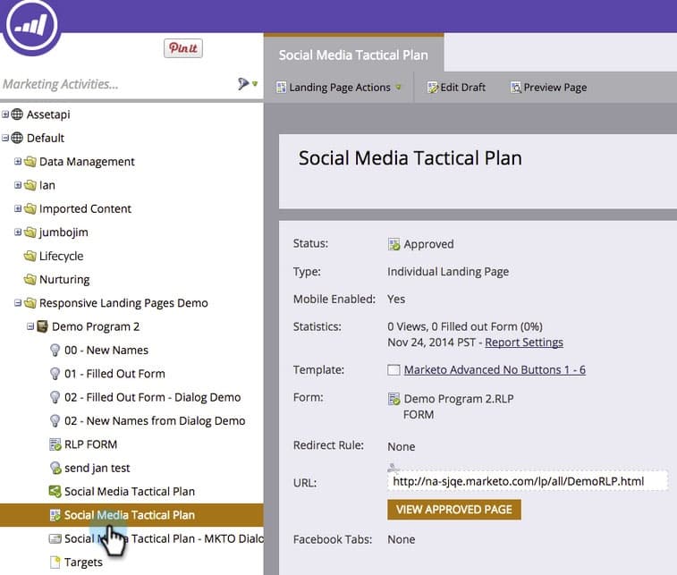677x575 pixels.
Task: Click the Lifecycle folder icon
Action: (30, 256)
